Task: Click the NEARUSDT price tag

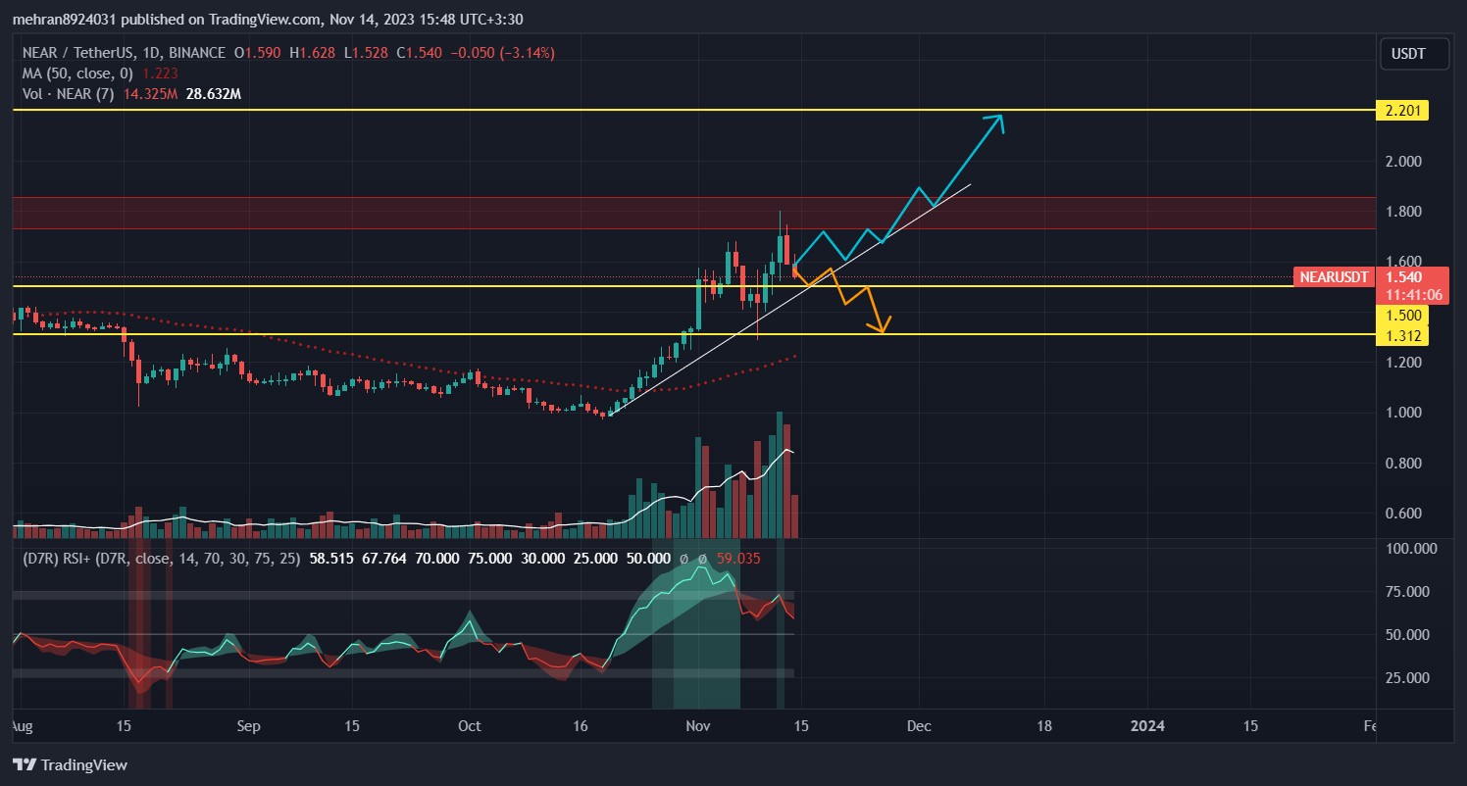Action: point(1333,277)
